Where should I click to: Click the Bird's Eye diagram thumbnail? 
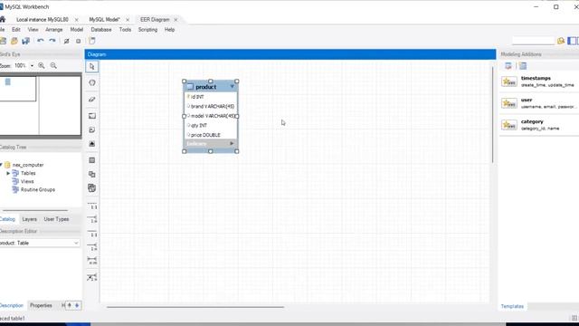pyautogui.click(x=40, y=105)
